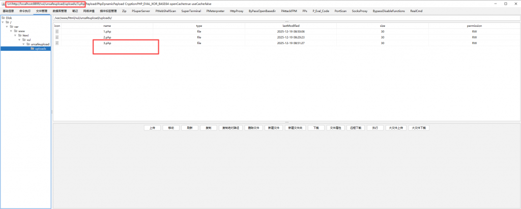Collapse the html tree node arrow
Image resolution: width=521 pixels, height=209 pixels.
(x=15, y=36)
